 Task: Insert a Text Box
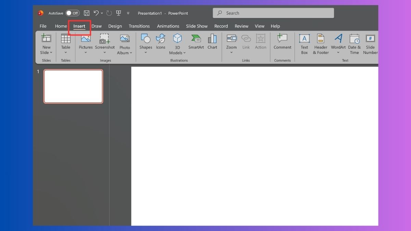point(304,44)
